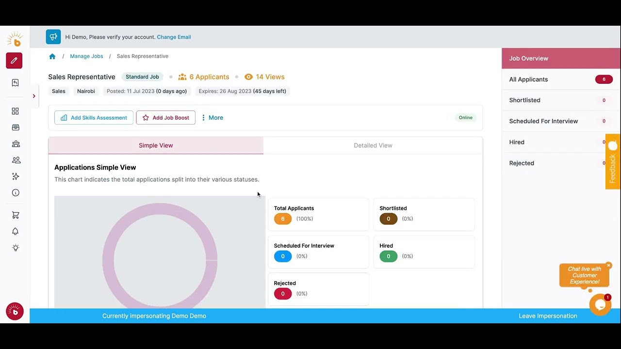Open the team users icon in sidebar
Image resolution: width=621 pixels, height=349 pixels.
[x=16, y=160]
